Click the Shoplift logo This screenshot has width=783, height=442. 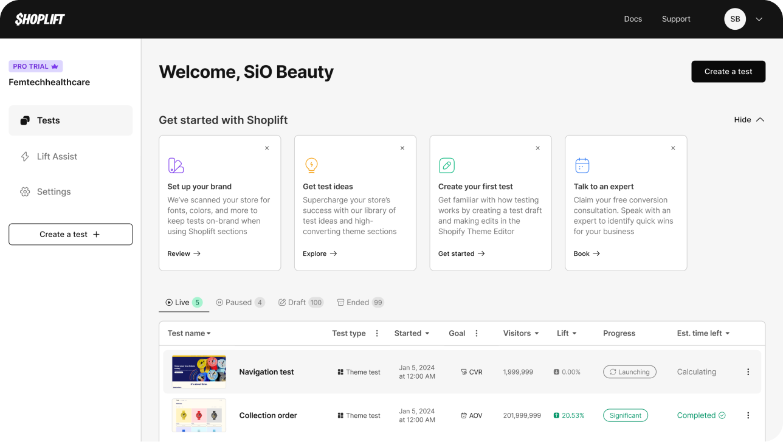tap(40, 19)
